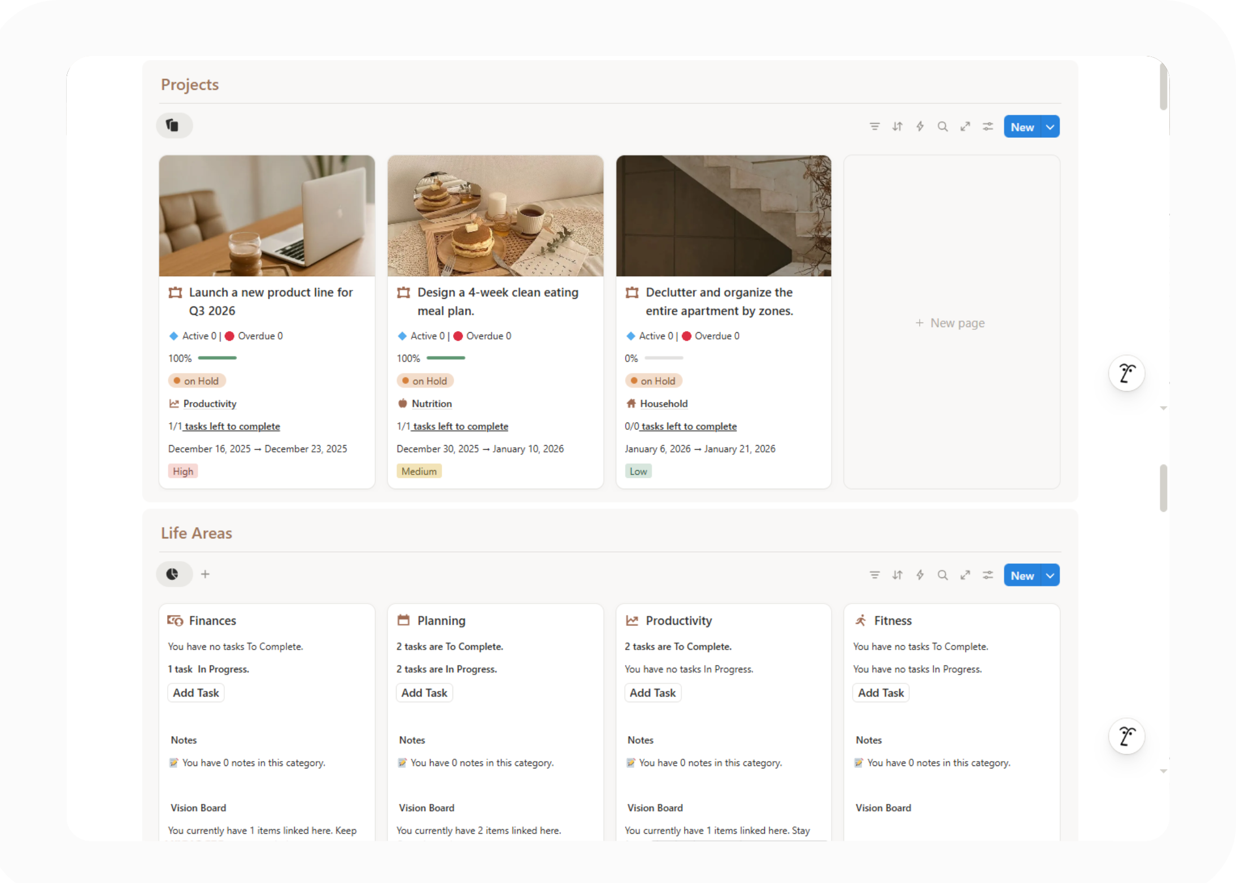Click the search icon in Life Areas toolbar

[x=942, y=575]
